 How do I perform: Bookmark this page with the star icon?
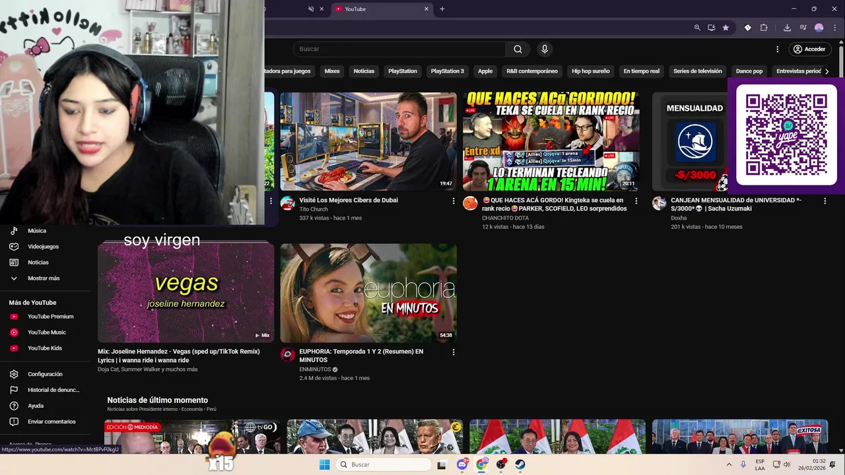(x=726, y=28)
